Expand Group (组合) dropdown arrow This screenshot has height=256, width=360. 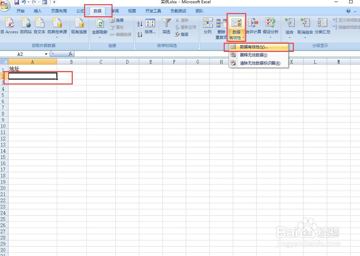289,38
